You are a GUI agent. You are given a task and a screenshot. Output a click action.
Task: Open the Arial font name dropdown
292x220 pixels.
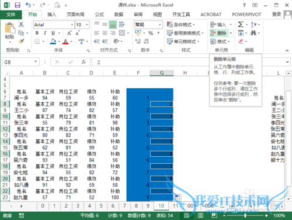click(x=72, y=25)
